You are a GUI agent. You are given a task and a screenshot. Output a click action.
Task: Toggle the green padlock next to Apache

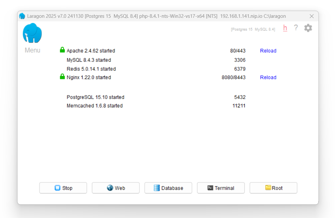(x=63, y=50)
